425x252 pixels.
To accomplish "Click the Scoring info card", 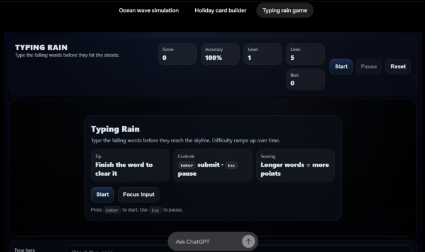I will pyautogui.click(x=295, y=165).
